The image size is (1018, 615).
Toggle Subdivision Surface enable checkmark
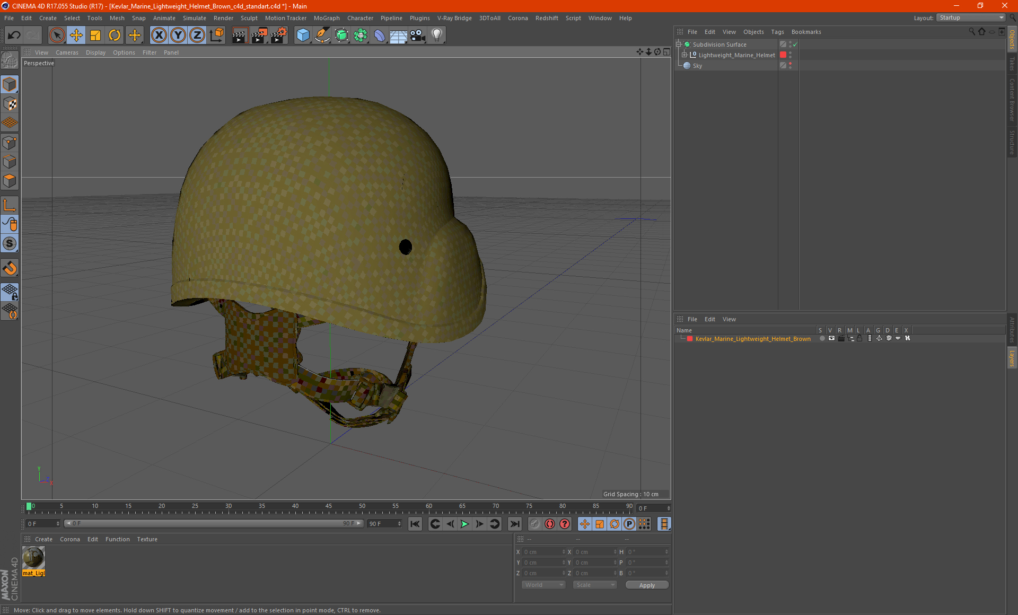pos(795,45)
